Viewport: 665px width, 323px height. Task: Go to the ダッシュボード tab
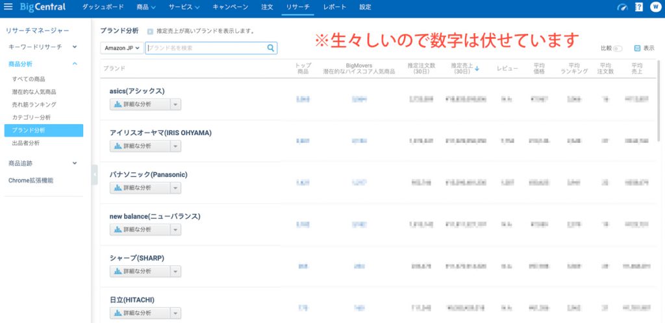(103, 7)
